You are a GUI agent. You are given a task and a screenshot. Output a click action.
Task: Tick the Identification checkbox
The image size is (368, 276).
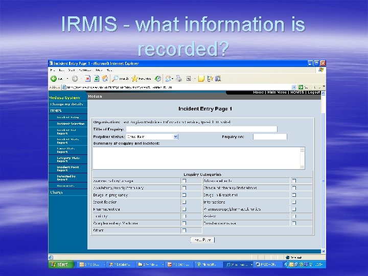184,202
